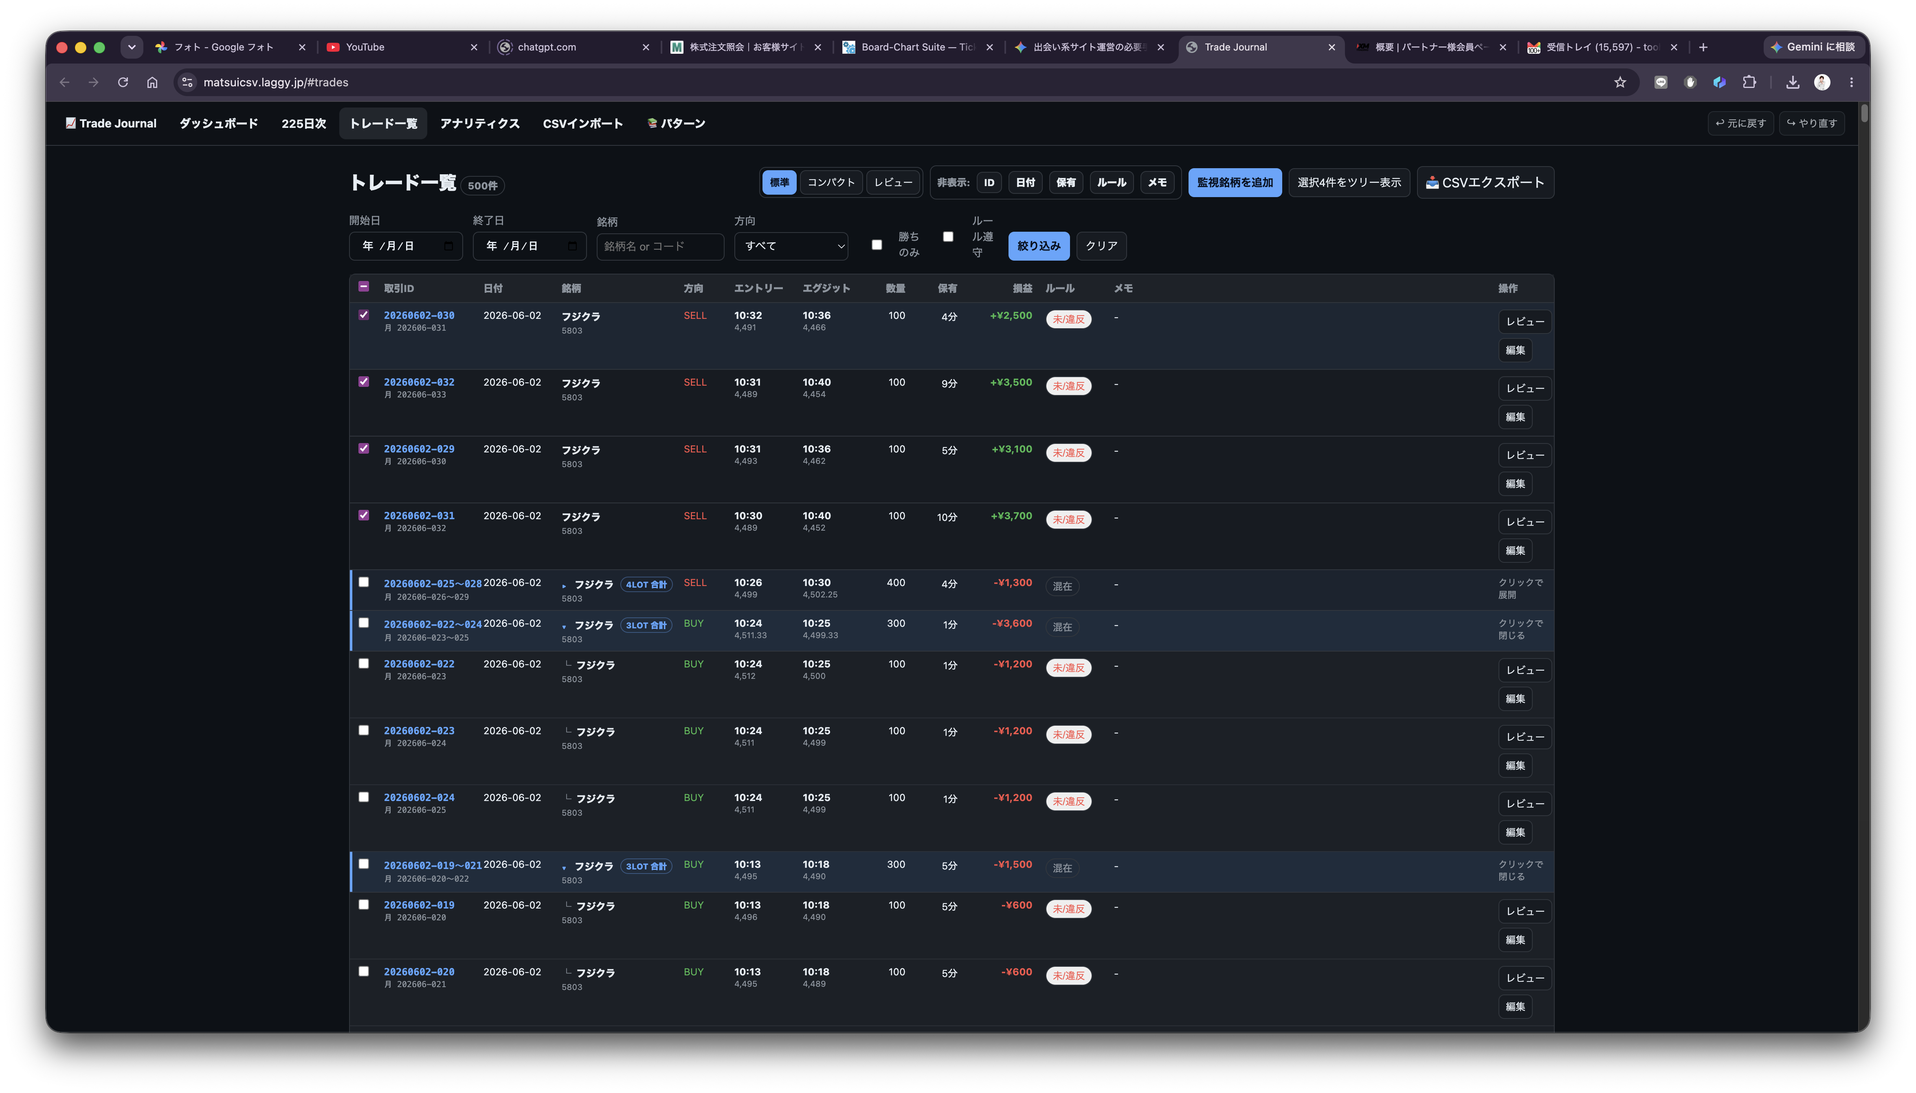Click the Google account profile avatar
This screenshot has height=1093, width=1916.
(1822, 83)
